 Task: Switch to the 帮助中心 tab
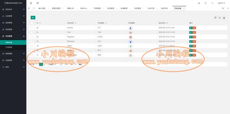coord(84,8)
